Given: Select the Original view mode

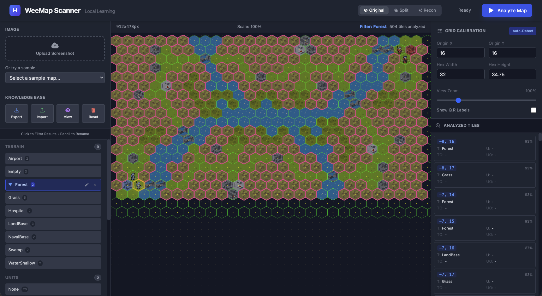Looking at the screenshot, I should tap(374, 10).
